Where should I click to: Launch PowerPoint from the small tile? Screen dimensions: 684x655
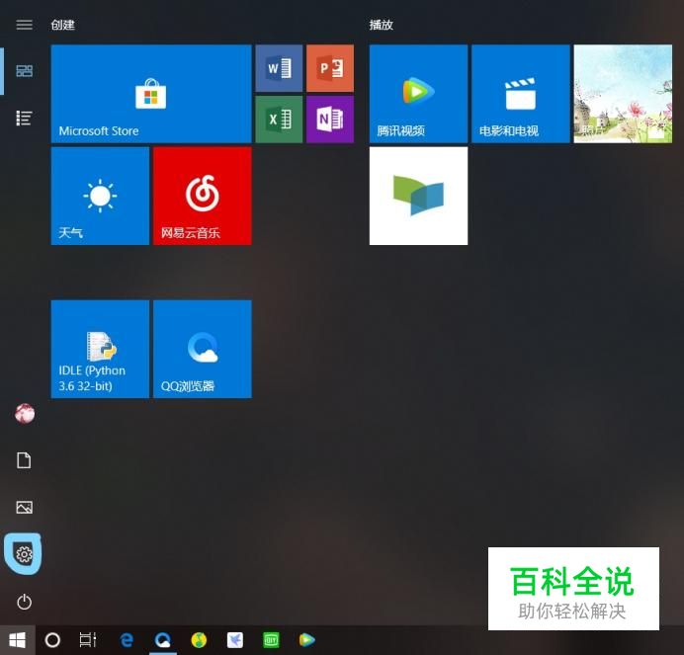(330, 68)
